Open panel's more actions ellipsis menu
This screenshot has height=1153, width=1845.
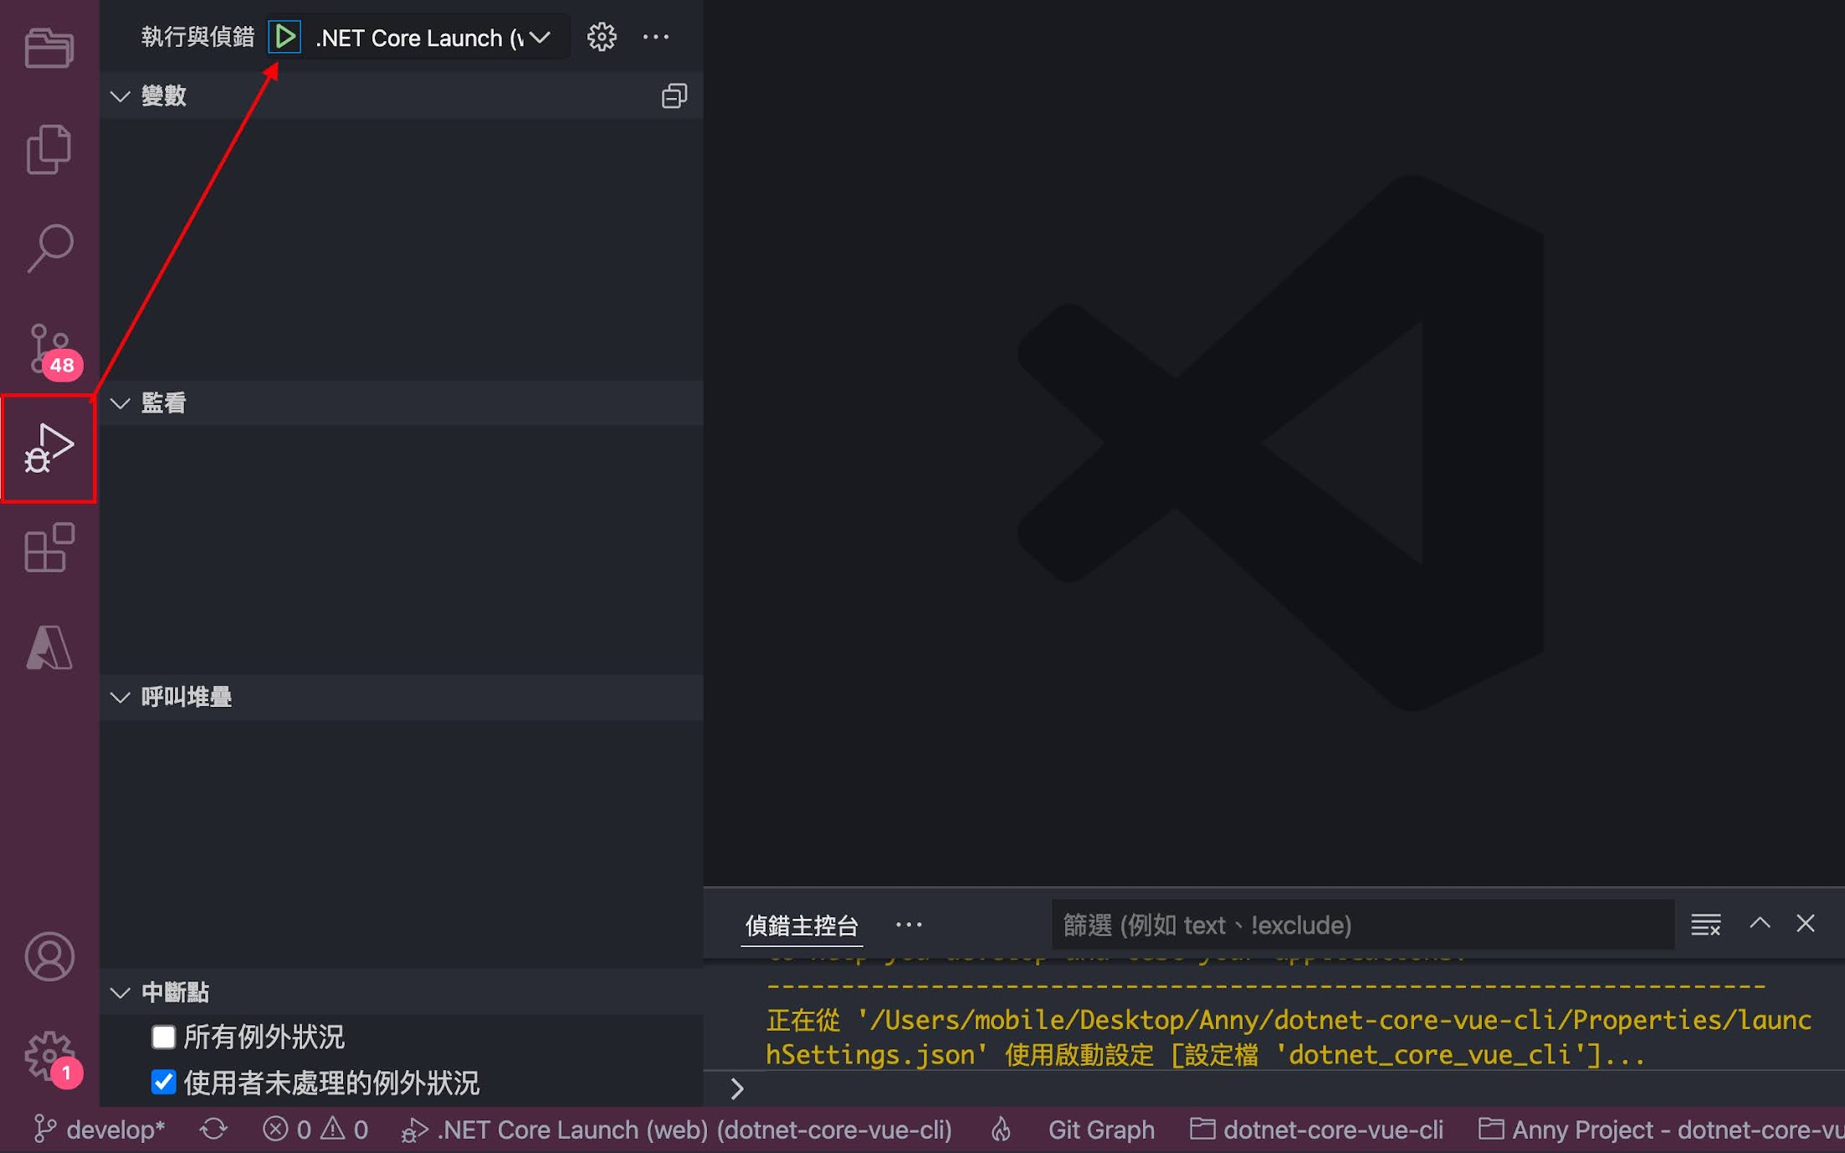point(909,925)
